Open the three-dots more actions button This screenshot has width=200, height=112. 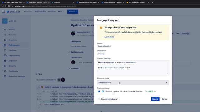pyautogui.click(x=177, y=34)
